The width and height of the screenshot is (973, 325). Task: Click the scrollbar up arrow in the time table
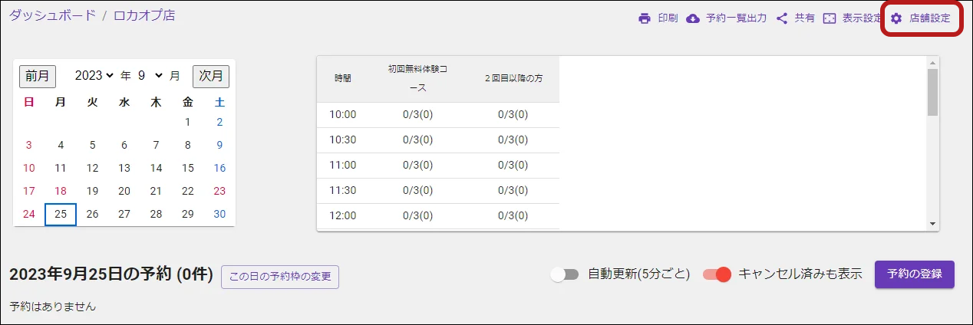click(x=932, y=62)
